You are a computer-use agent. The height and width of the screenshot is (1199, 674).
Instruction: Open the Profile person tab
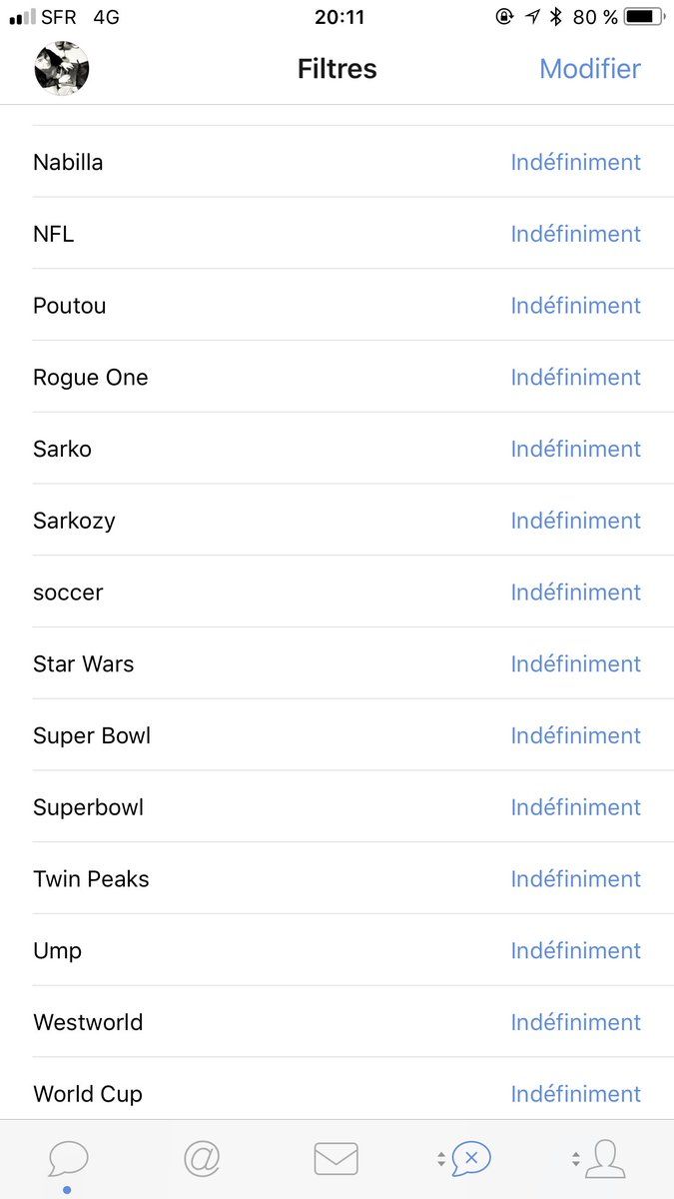click(604, 1159)
